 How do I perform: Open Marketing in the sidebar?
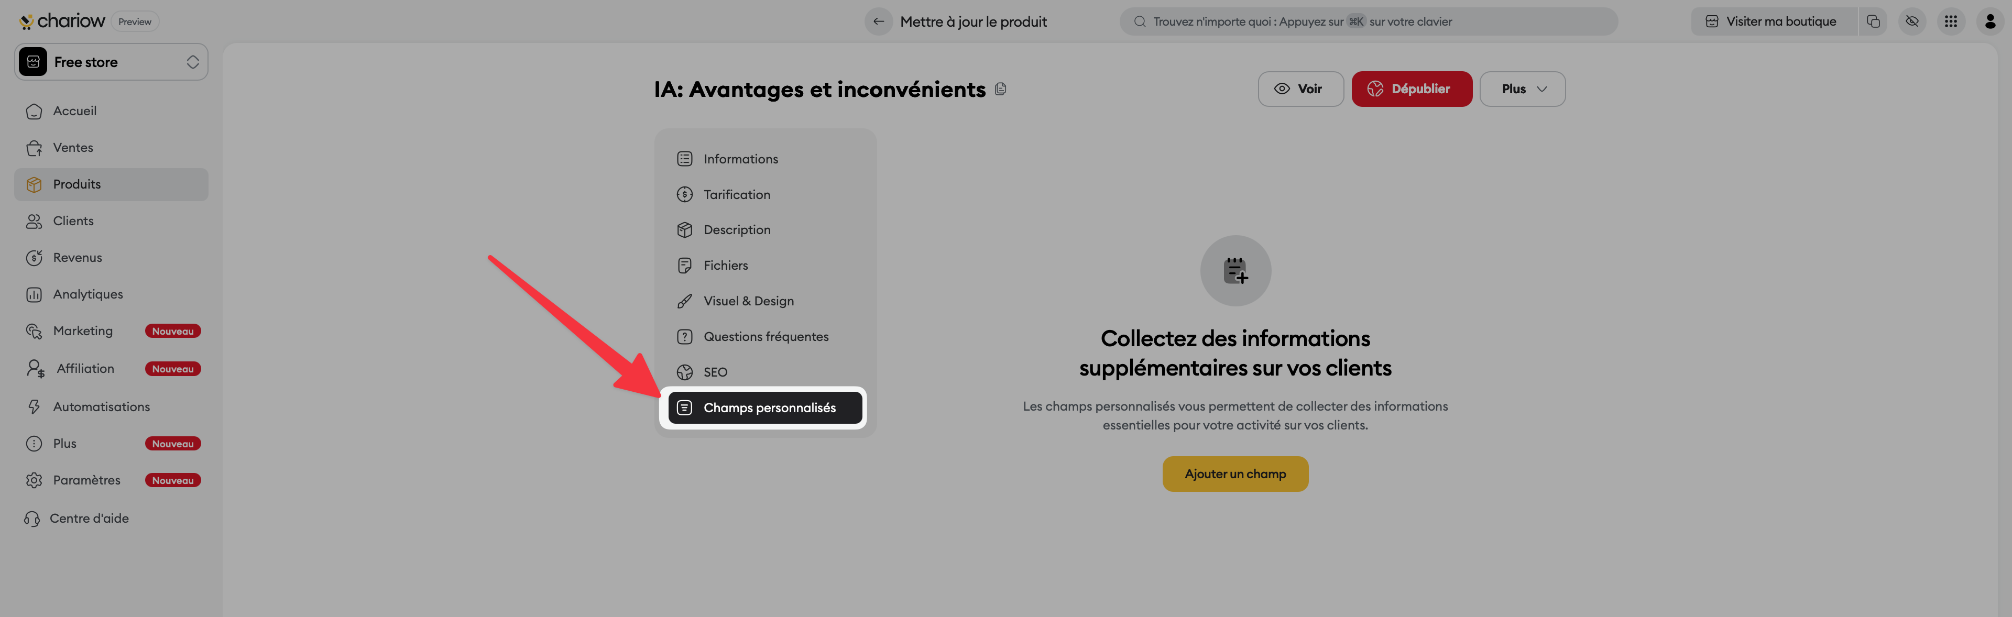[83, 331]
